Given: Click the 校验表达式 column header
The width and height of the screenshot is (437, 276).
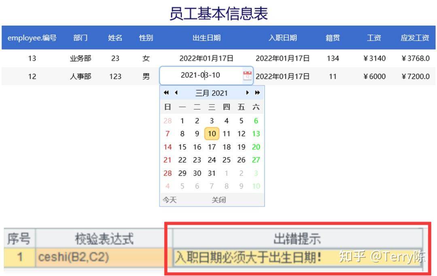Looking at the screenshot, I should tap(104, 239).
